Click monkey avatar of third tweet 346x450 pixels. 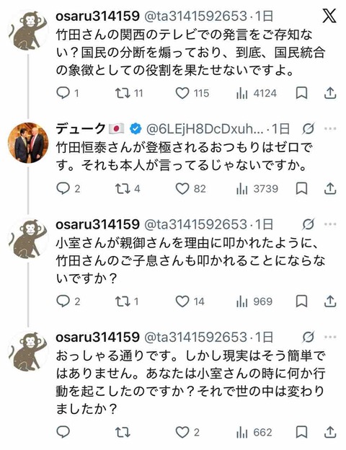[x=28, y=238]
